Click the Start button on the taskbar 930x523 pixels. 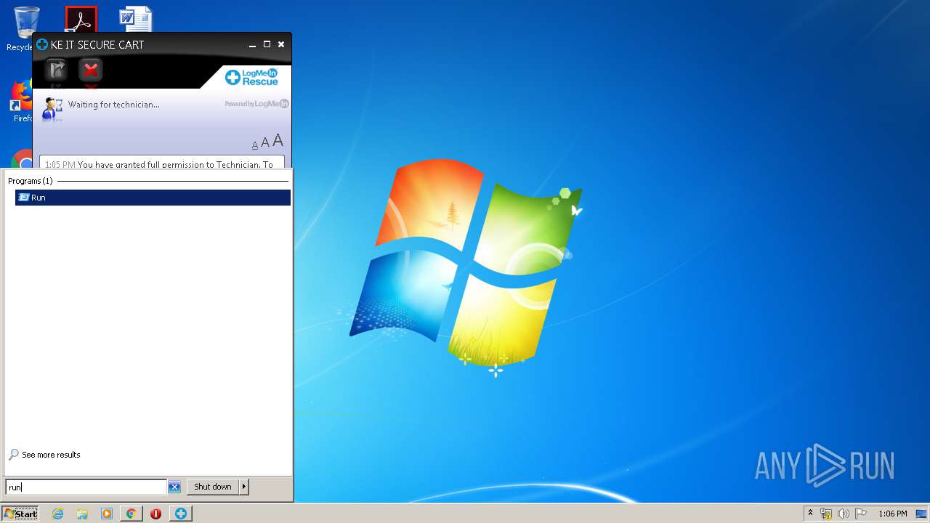(x=20, y=514)
